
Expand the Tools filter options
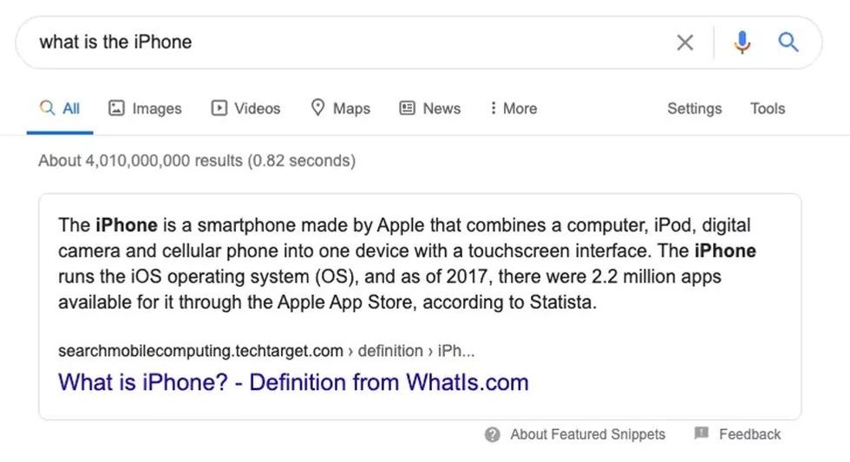pyautogui.click(x=768, y=108)
